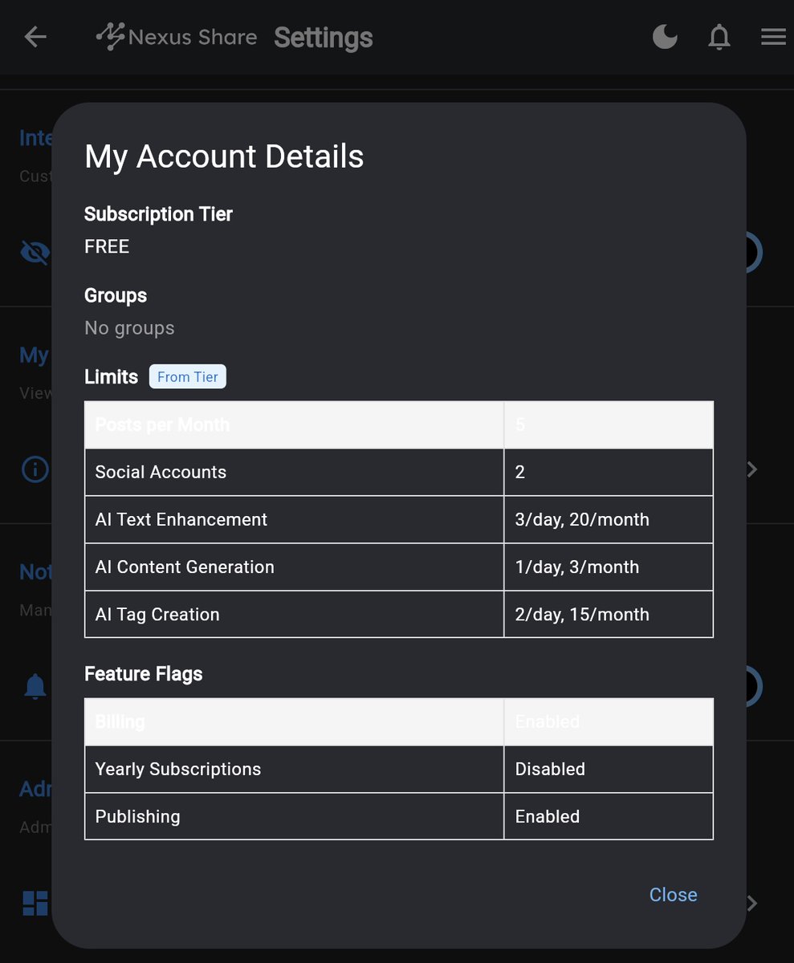Image resolution: width=794 pixels, height=963 pixels.
Task: Select the Billing feature flag row
Action: pos(321,721)
